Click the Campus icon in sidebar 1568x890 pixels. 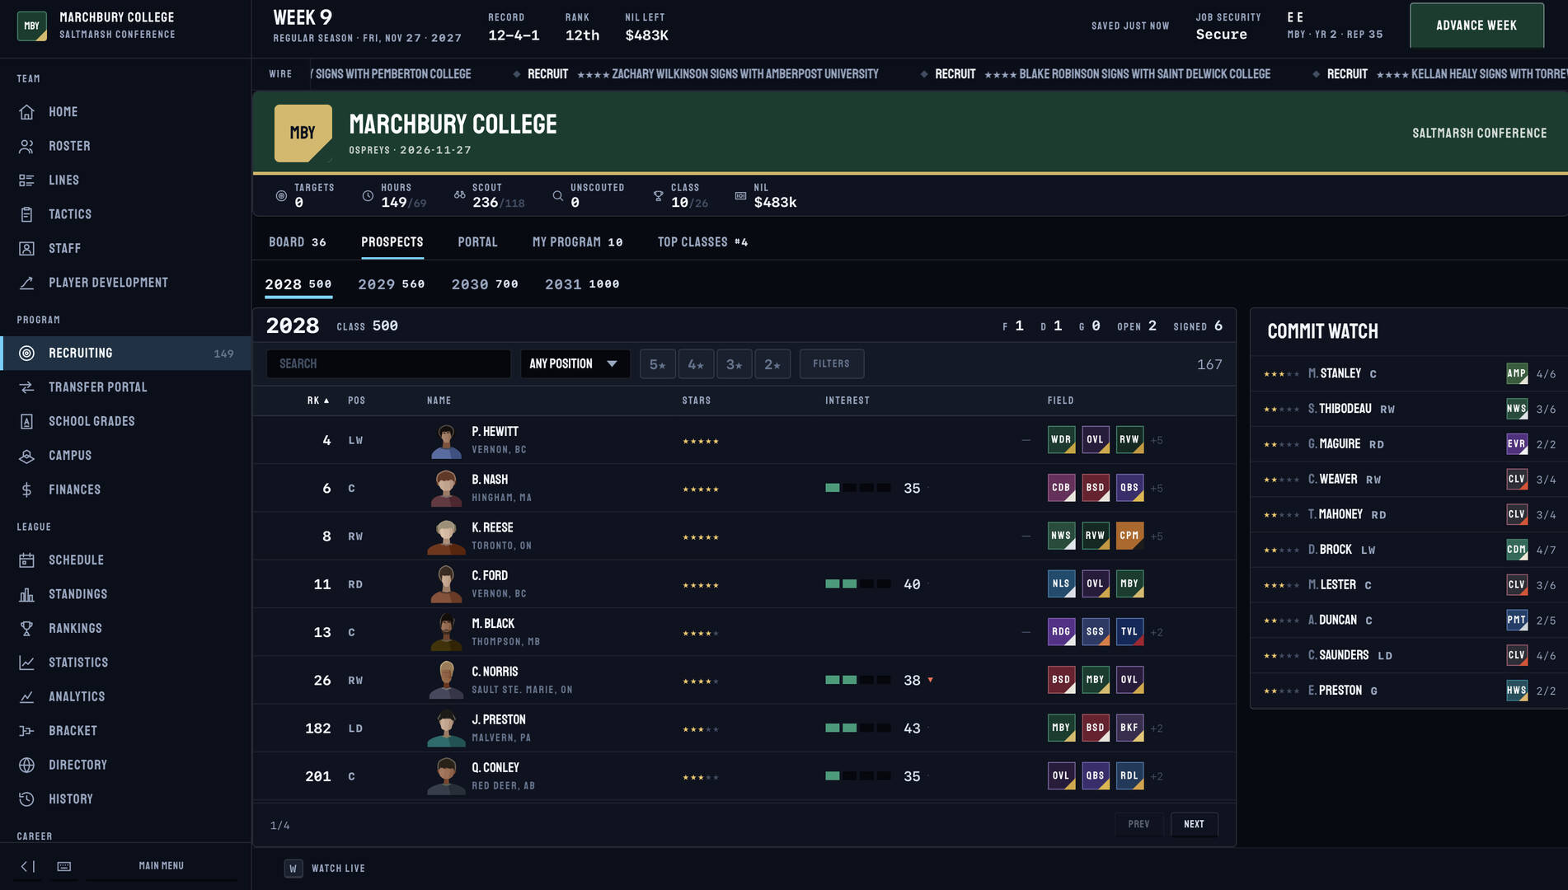coord(26,456)
